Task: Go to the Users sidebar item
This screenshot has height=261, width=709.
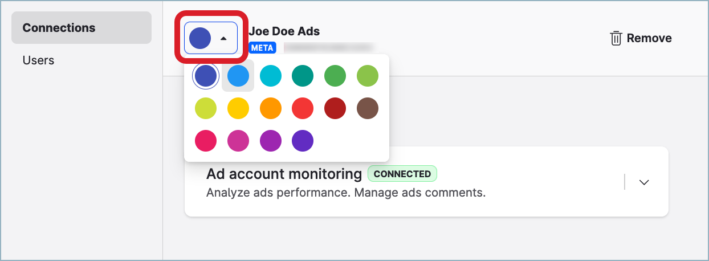Action: coord(38,60)
